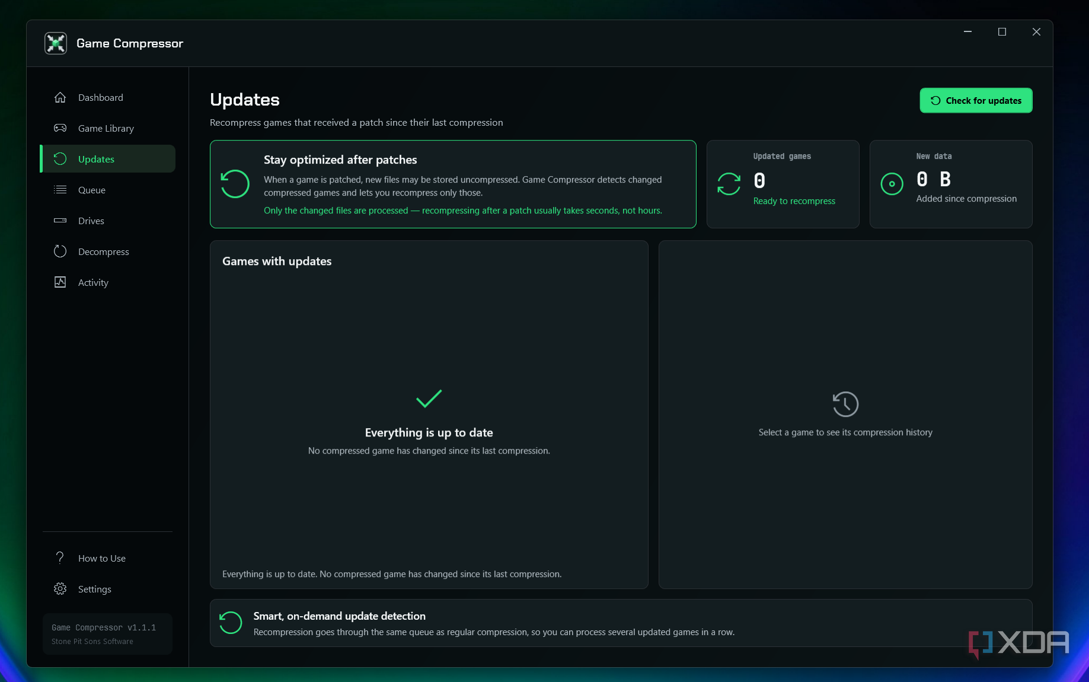This screenshot has width=1089, height=682.
Task: Click the Stay optimized after patches refresh icon
Action: [235, 184]
